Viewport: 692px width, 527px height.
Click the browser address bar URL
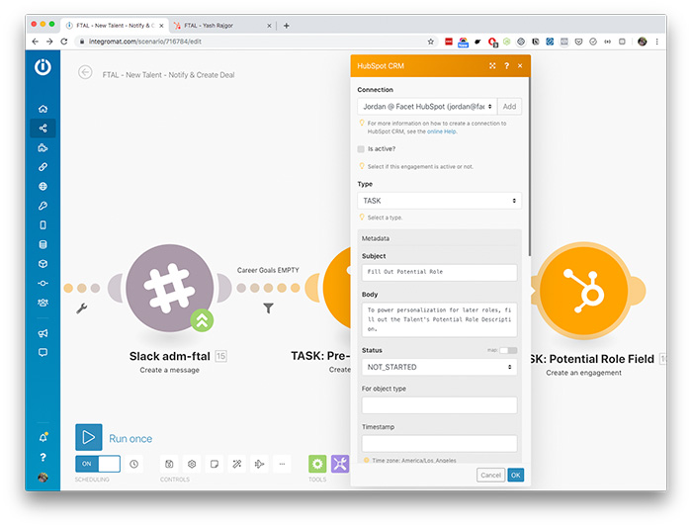[144, 42]
